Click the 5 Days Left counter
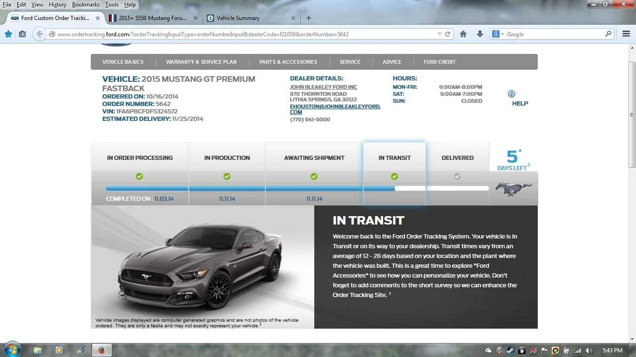This screenshot has width=636, height=357. [x=514, y=160]
